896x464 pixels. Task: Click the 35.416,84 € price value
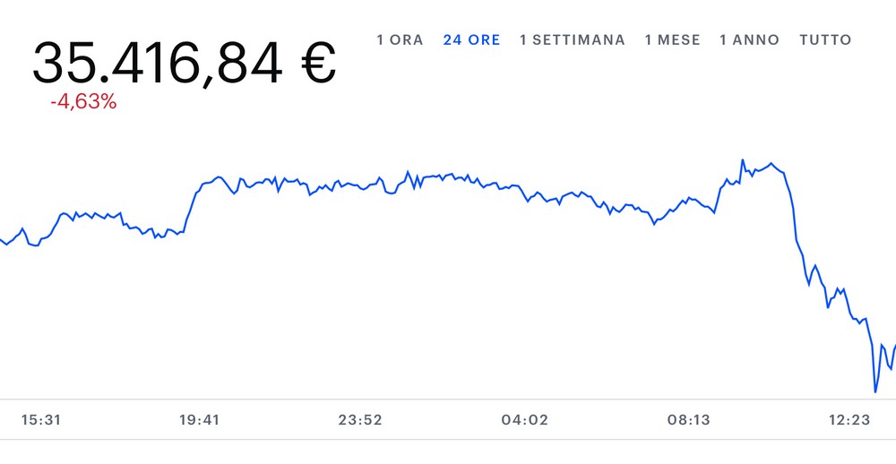coord(184,63)
